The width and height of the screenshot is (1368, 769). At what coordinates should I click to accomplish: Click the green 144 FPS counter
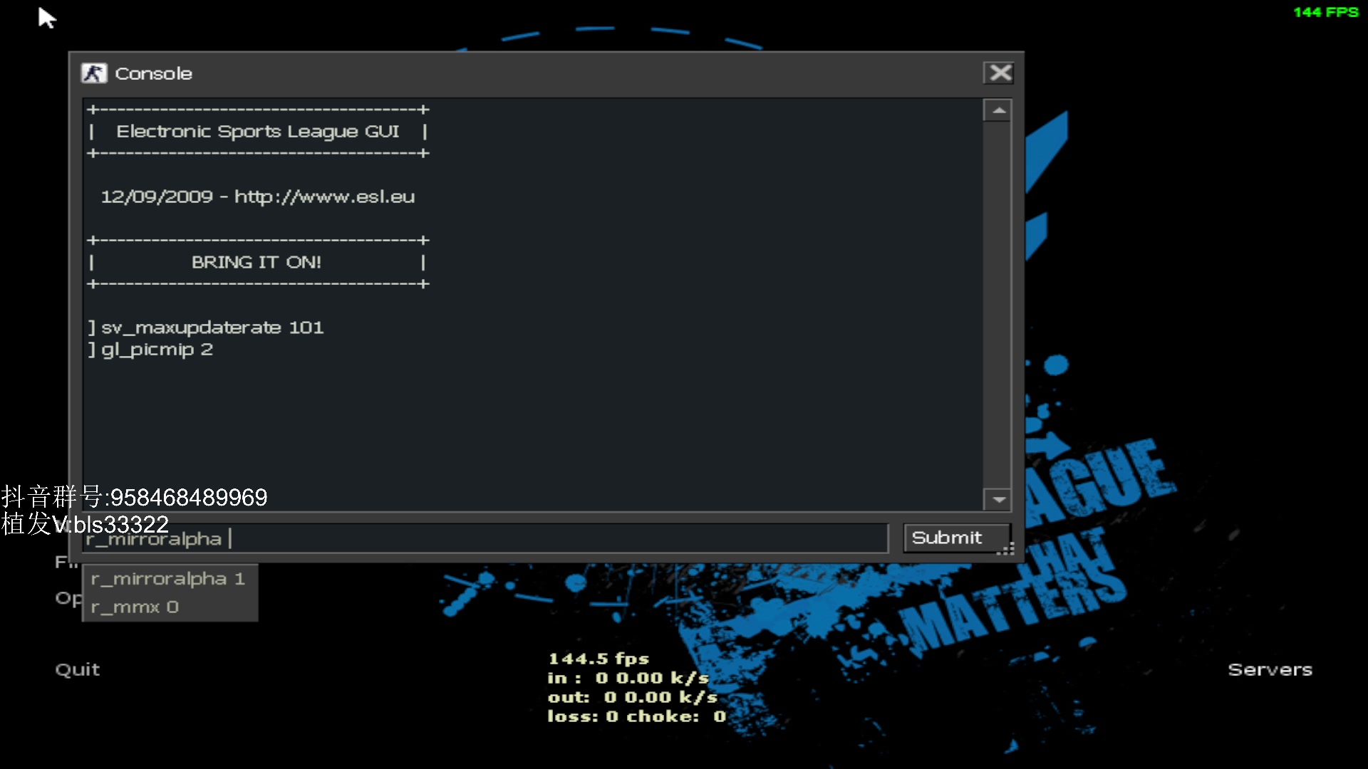click(x=1325, y=12)
